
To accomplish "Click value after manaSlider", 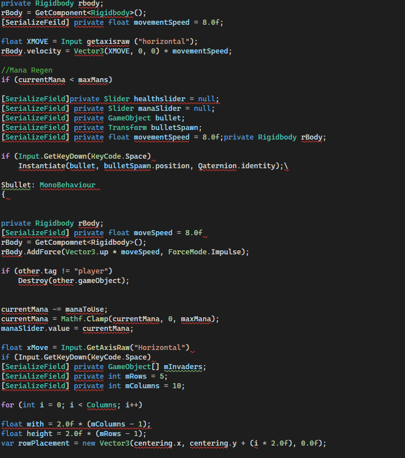I will [59, 329].
